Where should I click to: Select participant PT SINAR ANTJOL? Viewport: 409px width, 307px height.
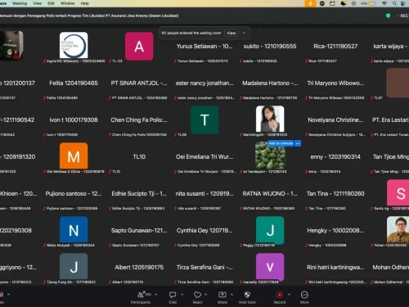pyautogui.click(x=139, y=84)
